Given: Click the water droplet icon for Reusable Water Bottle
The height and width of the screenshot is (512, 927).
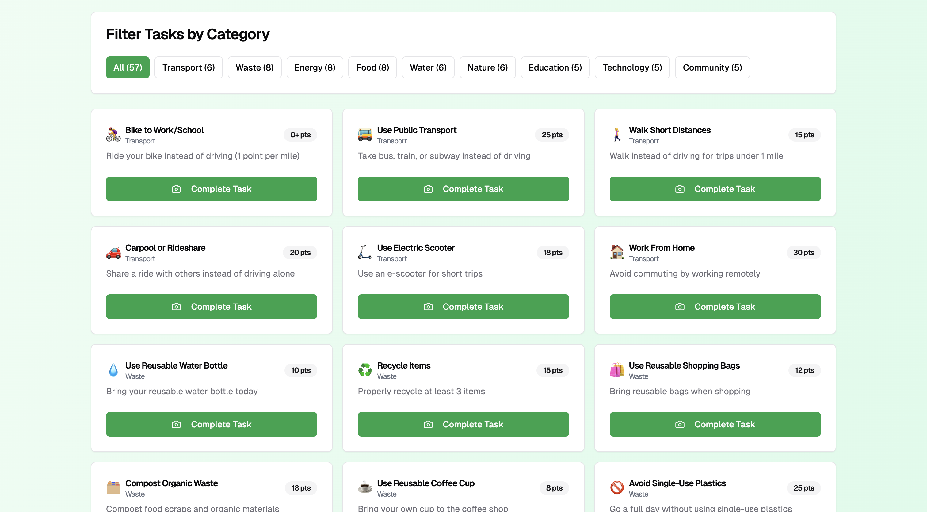Looking at the screenshot, I should tap(113, 370).
